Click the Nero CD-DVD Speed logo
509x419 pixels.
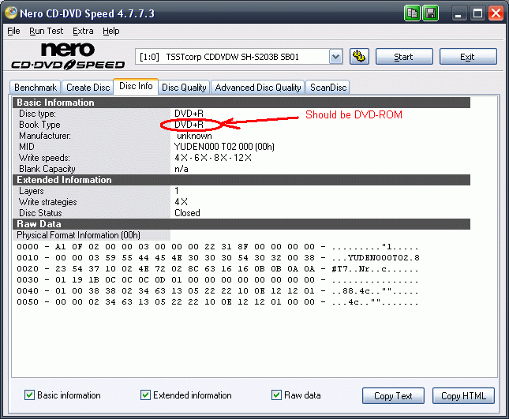(x=68, y=56)
